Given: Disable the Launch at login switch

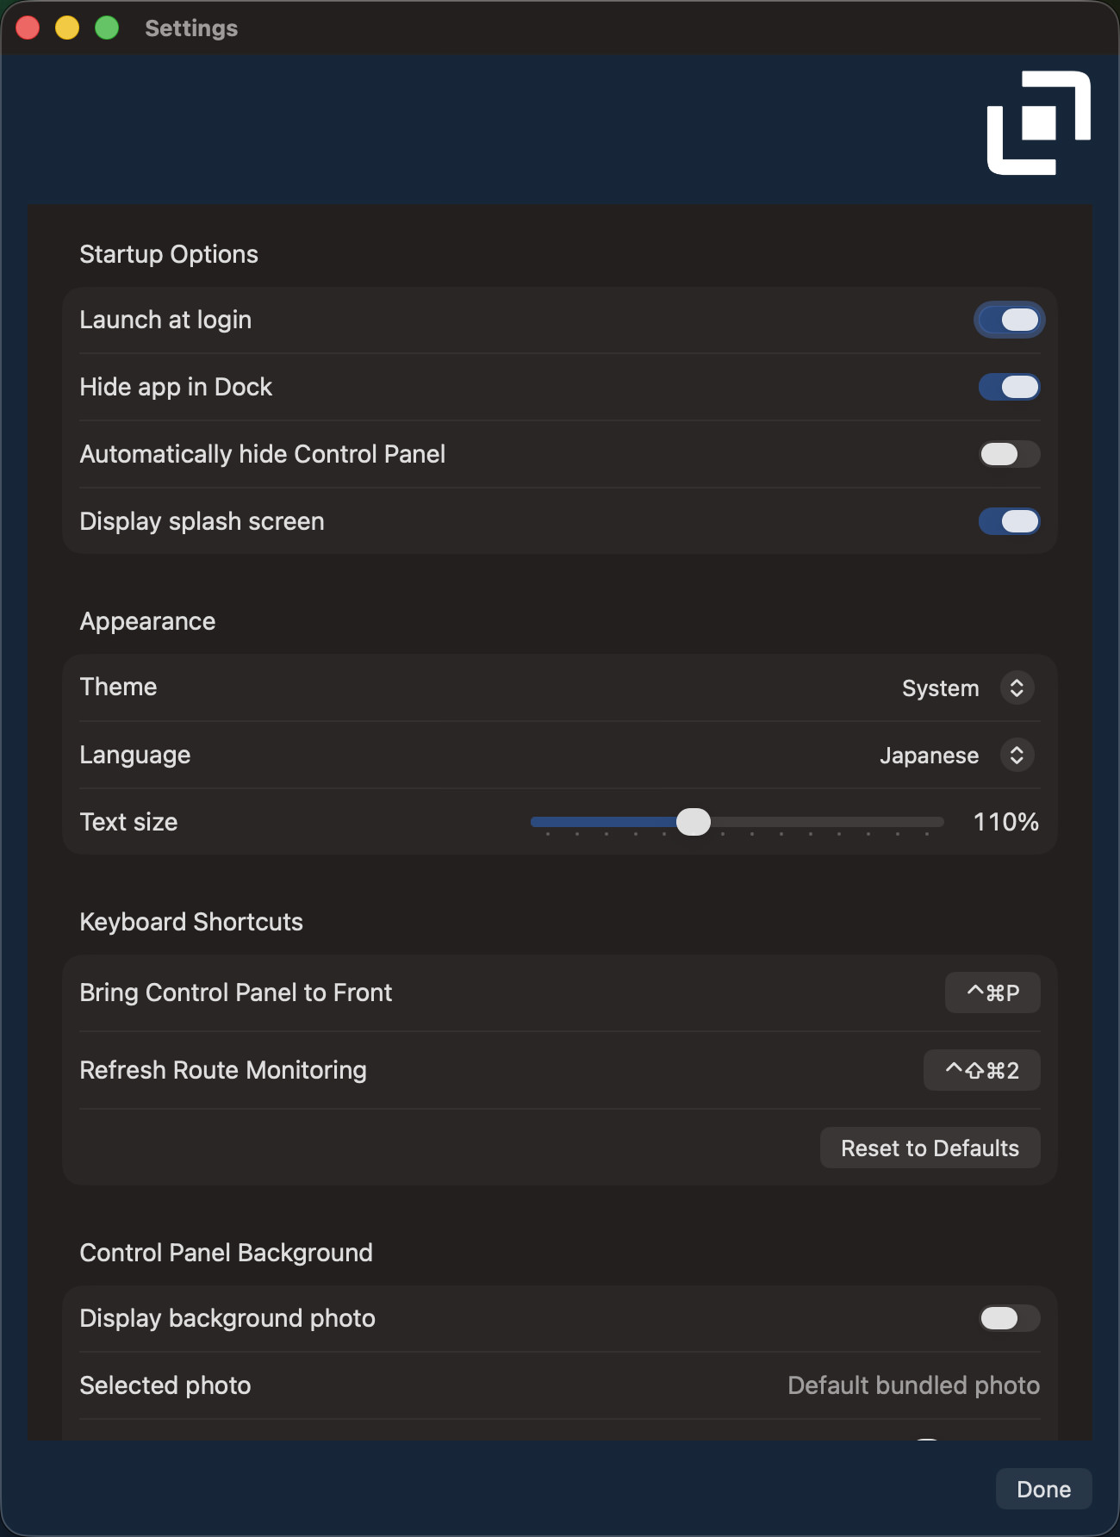Looking at the screenshot, I should 1009,320.
